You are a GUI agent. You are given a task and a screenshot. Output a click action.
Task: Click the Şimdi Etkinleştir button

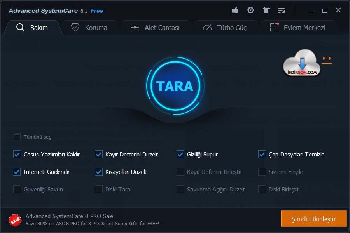[313, 219]
